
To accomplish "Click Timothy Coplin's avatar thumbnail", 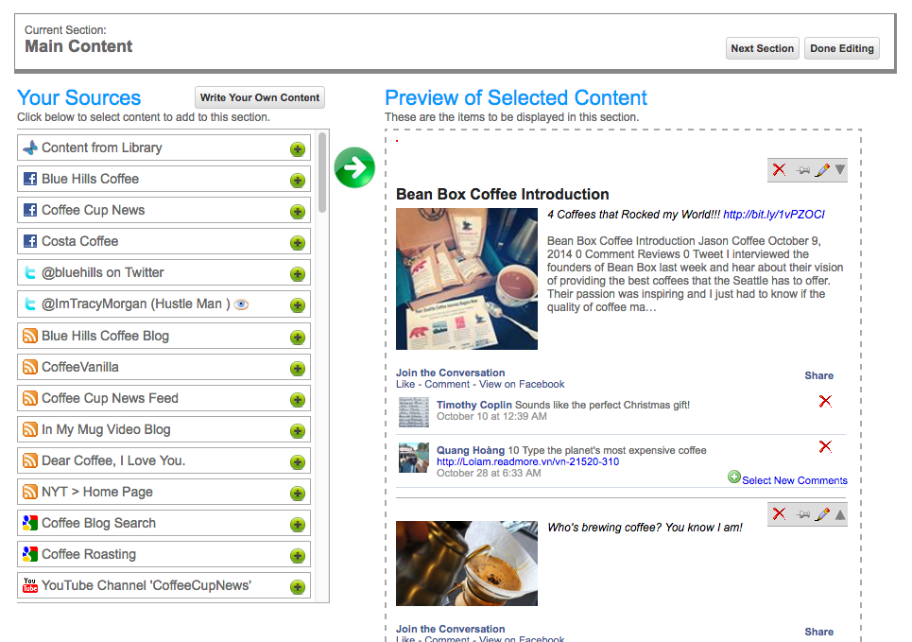I will pyautogui.click(x=414, y=412).
